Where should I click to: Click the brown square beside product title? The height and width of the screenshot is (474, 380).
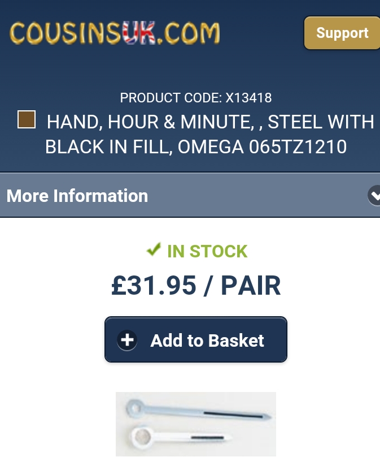click(27, 120)
